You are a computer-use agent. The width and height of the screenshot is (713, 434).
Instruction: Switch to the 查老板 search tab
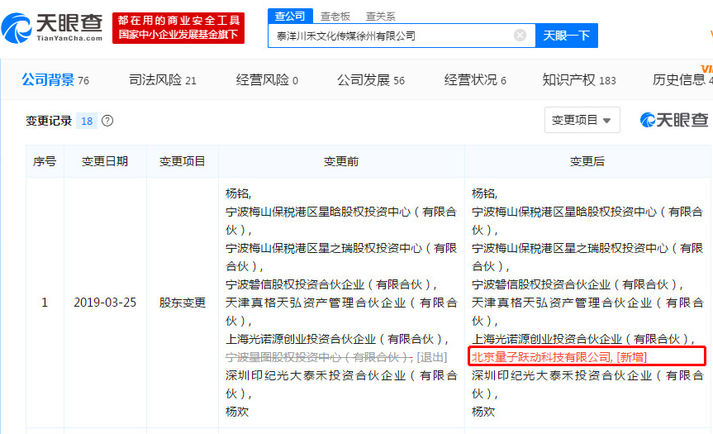click(335, 17)
